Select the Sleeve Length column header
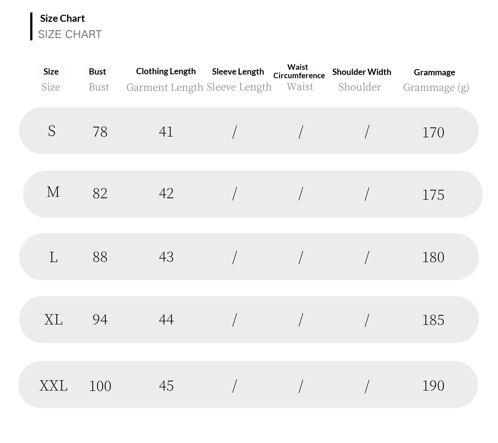 tap(238, 72)
